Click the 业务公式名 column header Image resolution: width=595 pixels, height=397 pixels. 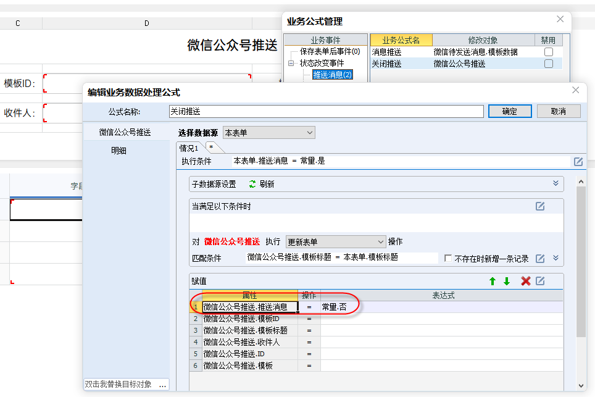401,40
